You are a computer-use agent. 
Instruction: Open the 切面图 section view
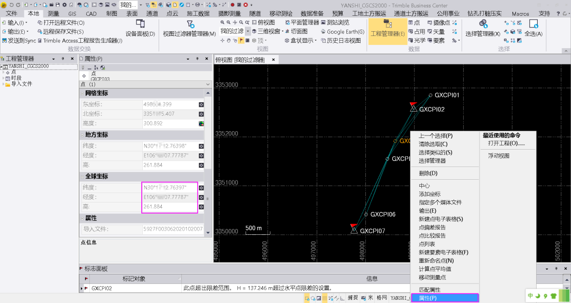point(296,32)
